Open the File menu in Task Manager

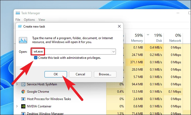[18, 20]
